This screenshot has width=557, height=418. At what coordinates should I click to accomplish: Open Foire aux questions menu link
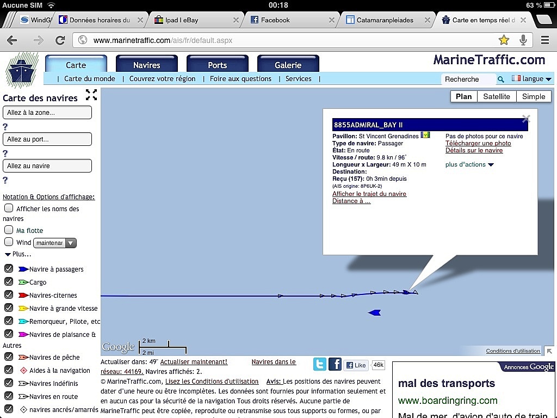point(240,78)
